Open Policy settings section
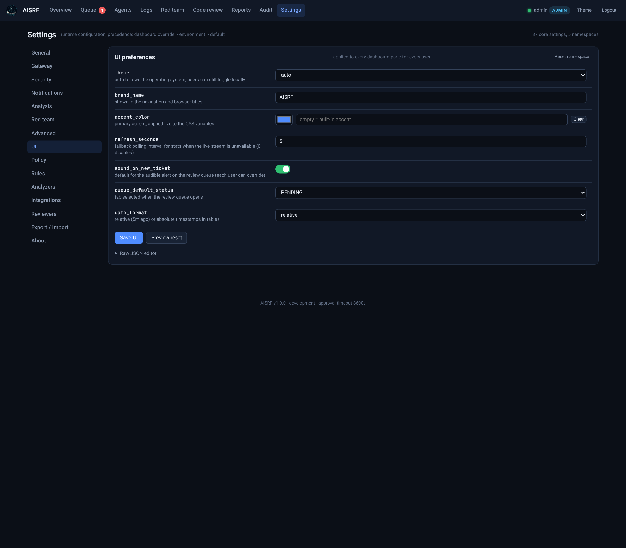The image size is (626, 548). 64,160
